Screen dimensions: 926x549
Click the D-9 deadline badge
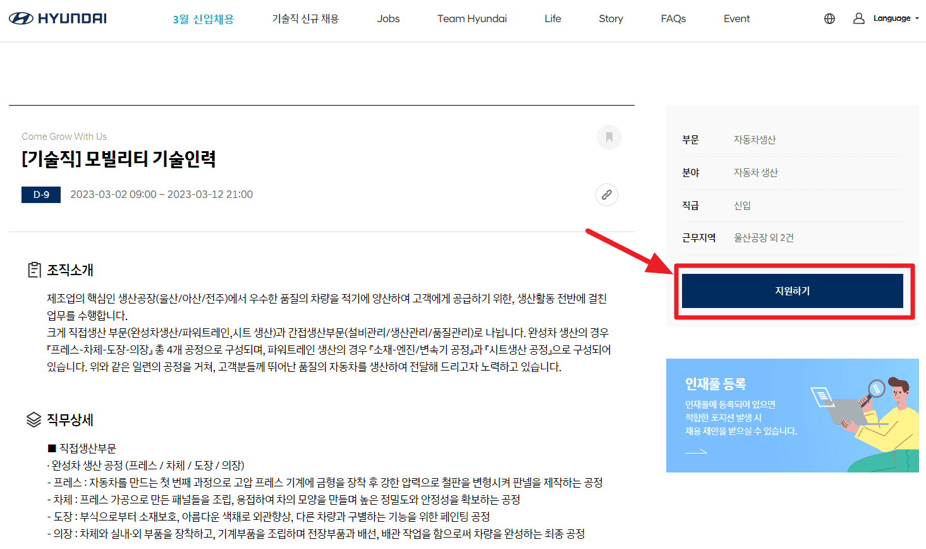pyautogui.click(x=41, y=195)
